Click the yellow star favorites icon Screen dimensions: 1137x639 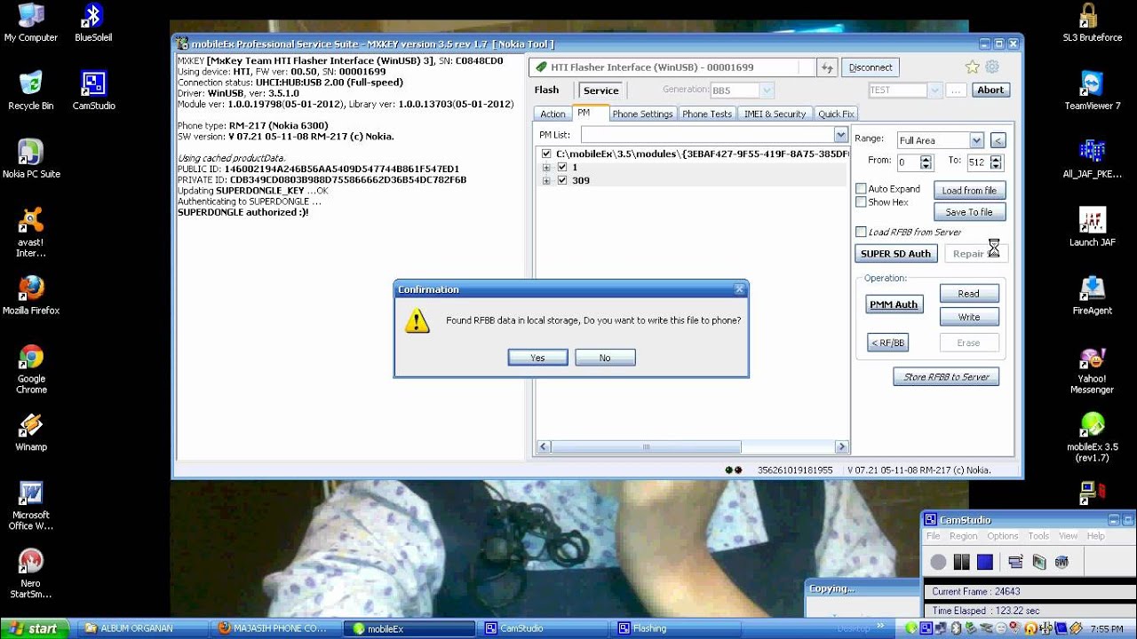[x=972, y=67]
